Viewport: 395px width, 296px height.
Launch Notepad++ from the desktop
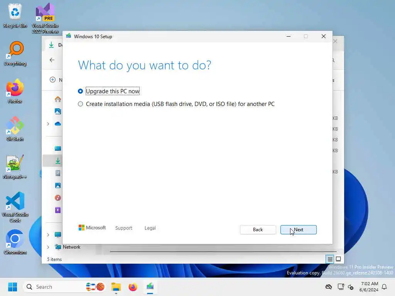(15, 166)
